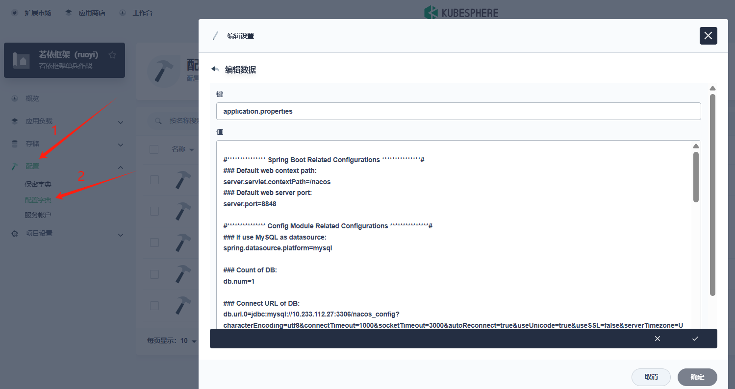
Task: Open 应用商店 from the top menu
Action: [x=86, y=13]
